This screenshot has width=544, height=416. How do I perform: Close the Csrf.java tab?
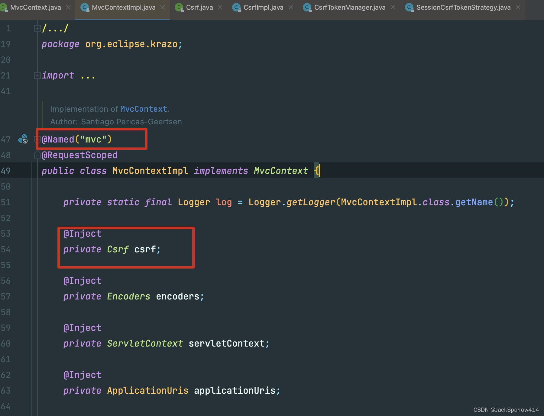220,7
